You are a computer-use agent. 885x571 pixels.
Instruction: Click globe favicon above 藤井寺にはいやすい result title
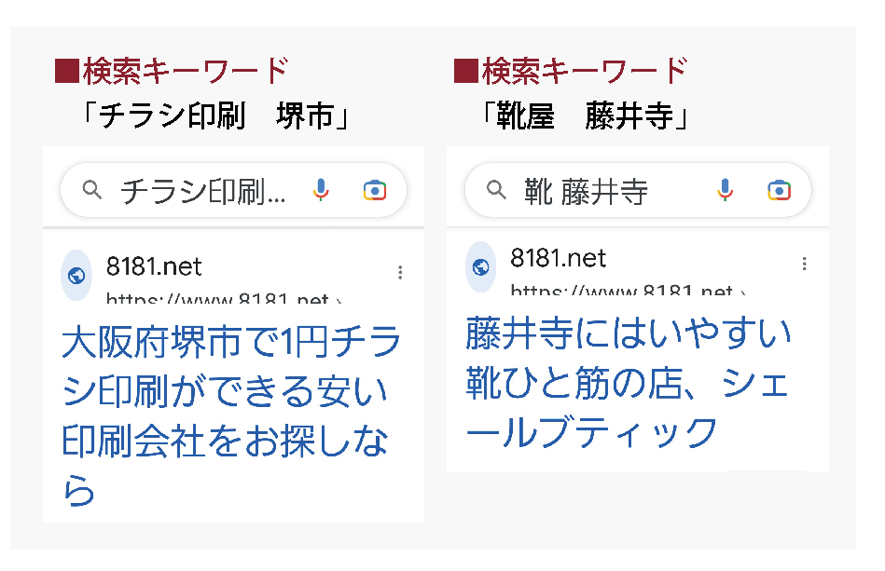point(481,266)
